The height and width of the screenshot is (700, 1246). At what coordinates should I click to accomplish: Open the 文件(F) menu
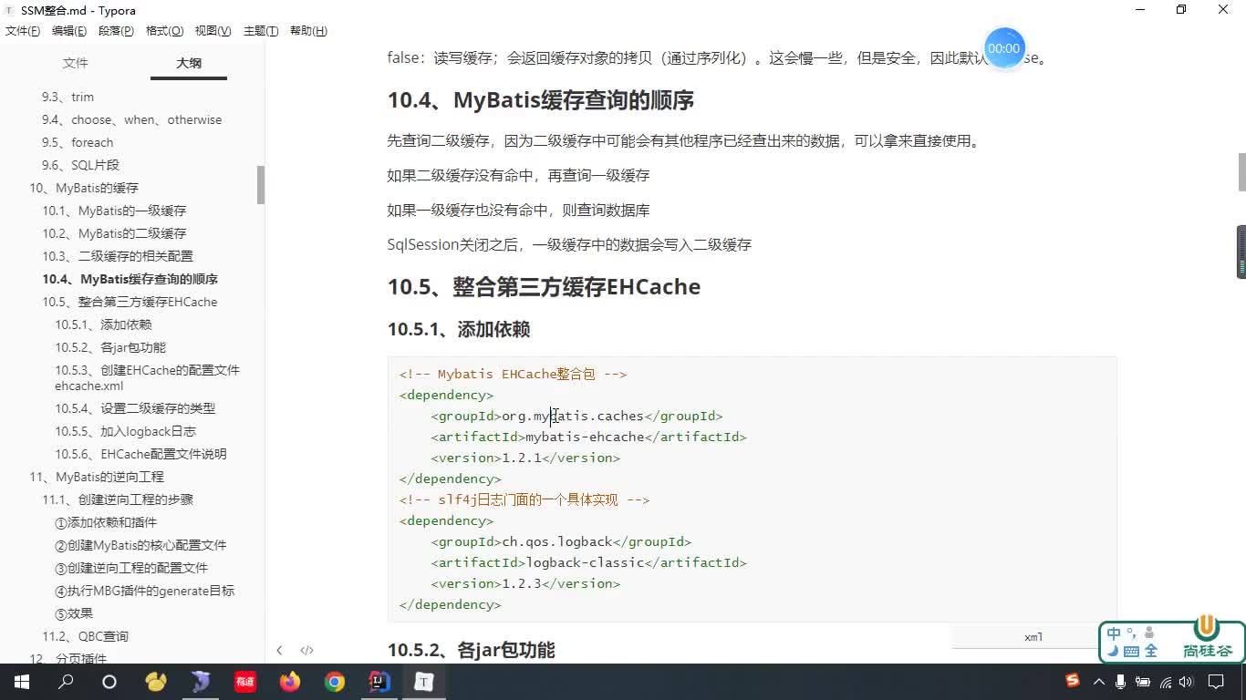click(23, 31)
